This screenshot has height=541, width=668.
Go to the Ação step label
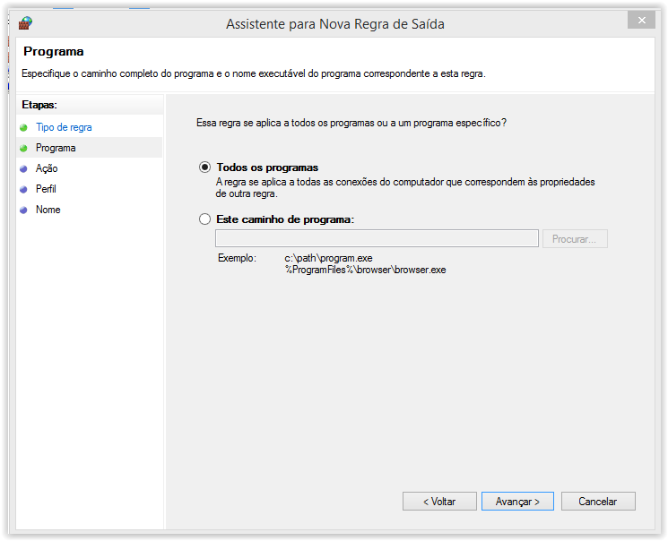click(x=47, y=168)
